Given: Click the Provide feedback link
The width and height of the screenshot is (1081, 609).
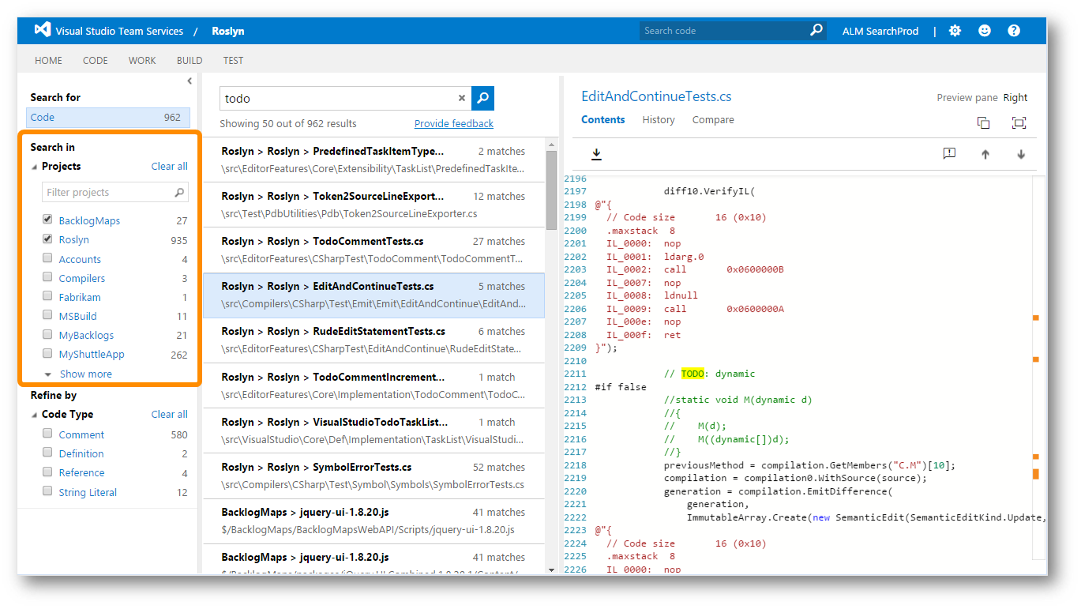Looking at the screenshot, I should coord(453,123).
